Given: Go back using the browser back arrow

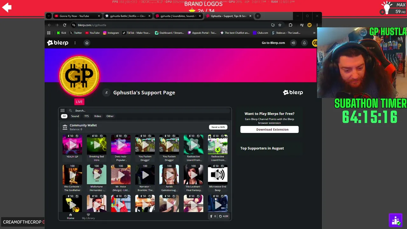Looking at the screenshot, I should tap(49, 25).
